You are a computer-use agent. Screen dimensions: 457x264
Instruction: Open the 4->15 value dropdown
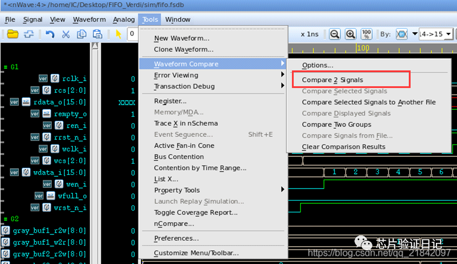pyautogui.click(x=449, y=34)
